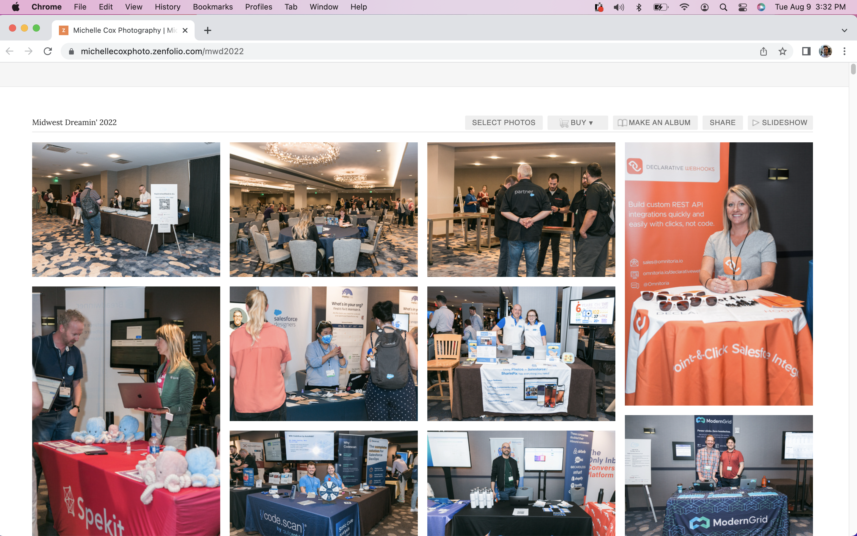857x536 pixels.
Task: Open Chrome's three-dot menu
Action: click(845, 52)
